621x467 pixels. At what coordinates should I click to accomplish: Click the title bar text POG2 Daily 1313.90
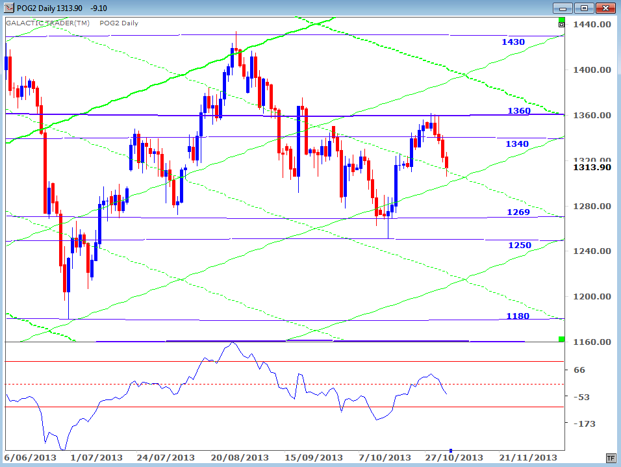pyautogui.click(x=49, y=8)
